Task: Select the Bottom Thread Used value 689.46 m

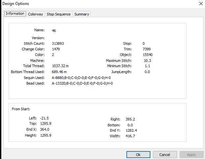Action: coord(59,72)
